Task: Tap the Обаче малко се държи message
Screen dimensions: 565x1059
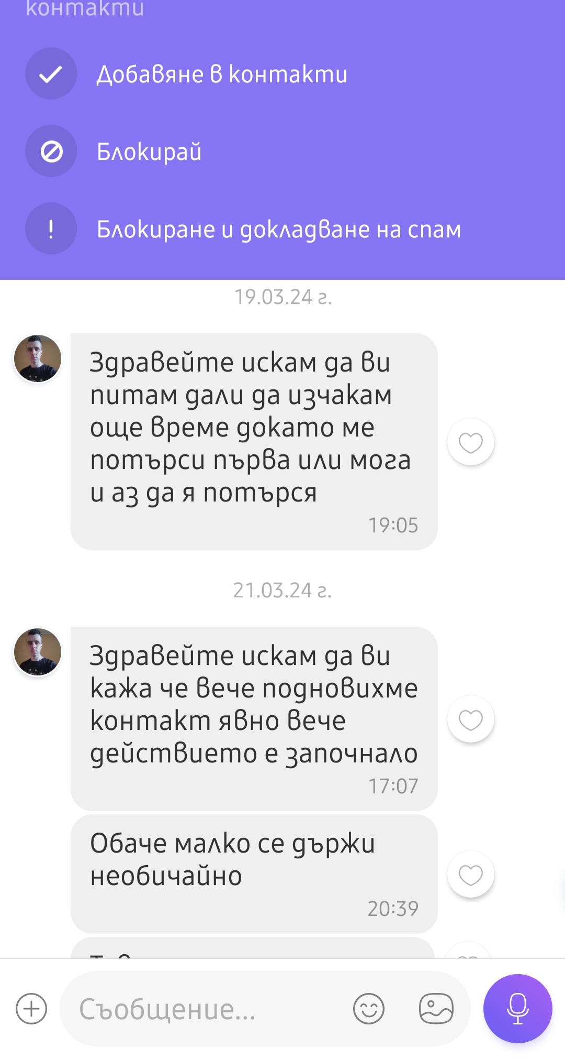Action: [x=254, y=874]
